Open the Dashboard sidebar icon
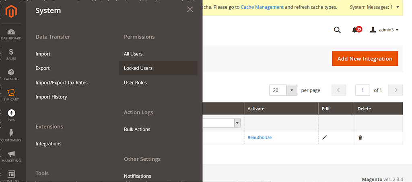The width and height of the screenshot is (412, 182). pos(11,34)
